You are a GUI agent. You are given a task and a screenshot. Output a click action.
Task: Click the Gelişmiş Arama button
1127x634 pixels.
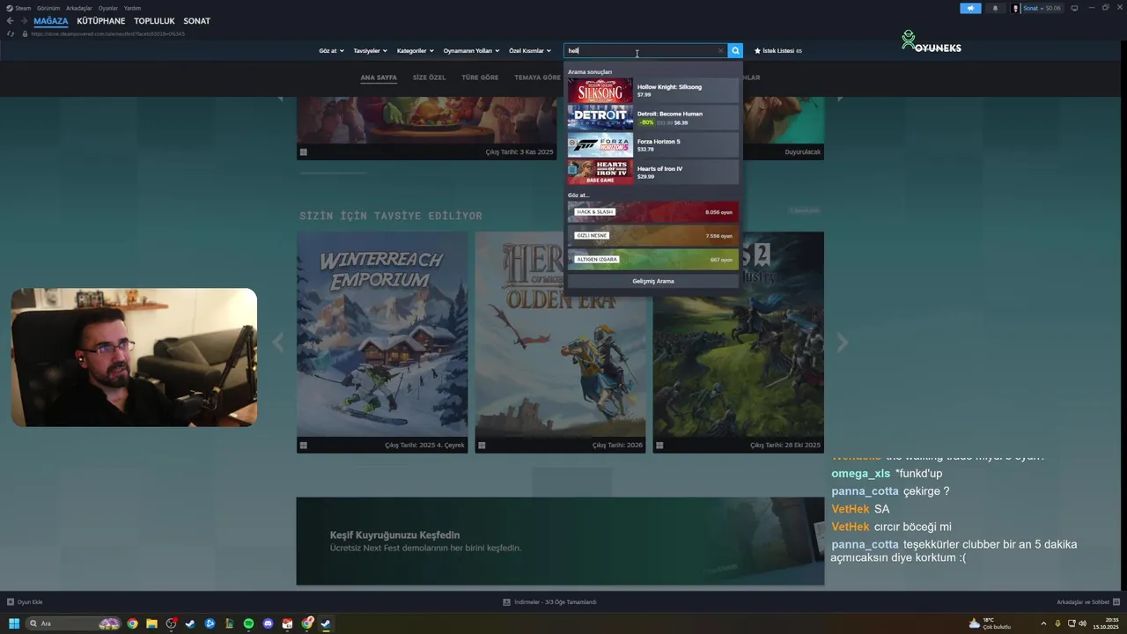[x=652, y=282]
